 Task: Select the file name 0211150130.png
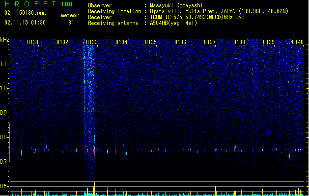click(25, 13)
